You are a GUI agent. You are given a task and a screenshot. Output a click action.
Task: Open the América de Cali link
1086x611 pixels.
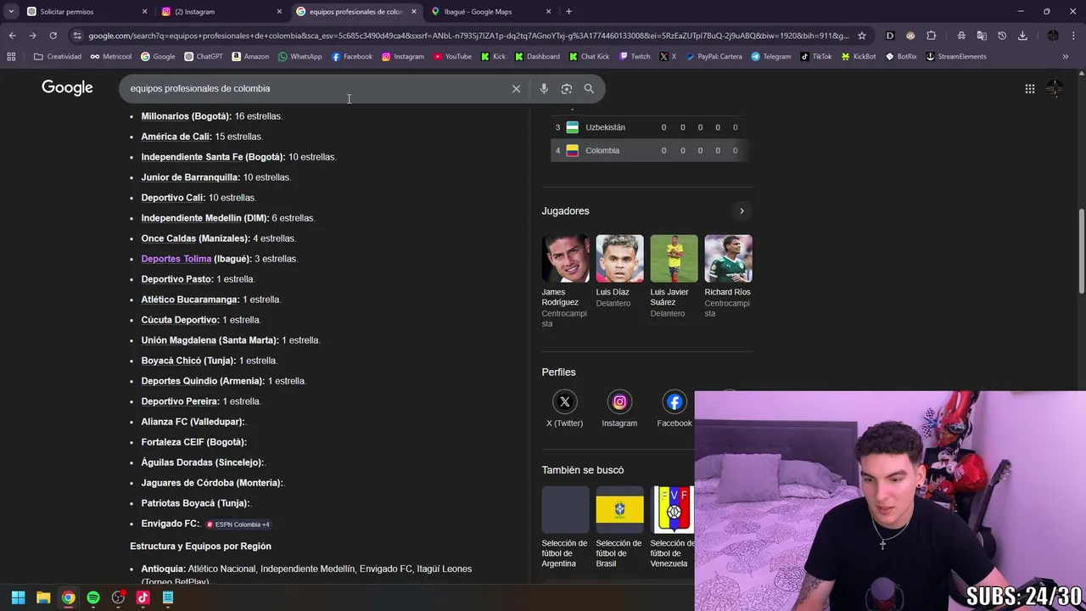pos(176,137)
